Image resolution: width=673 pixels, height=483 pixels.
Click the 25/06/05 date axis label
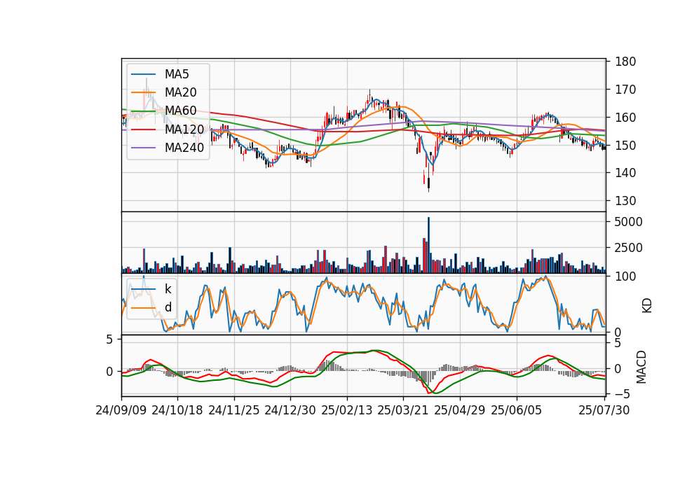pos(517,410)
